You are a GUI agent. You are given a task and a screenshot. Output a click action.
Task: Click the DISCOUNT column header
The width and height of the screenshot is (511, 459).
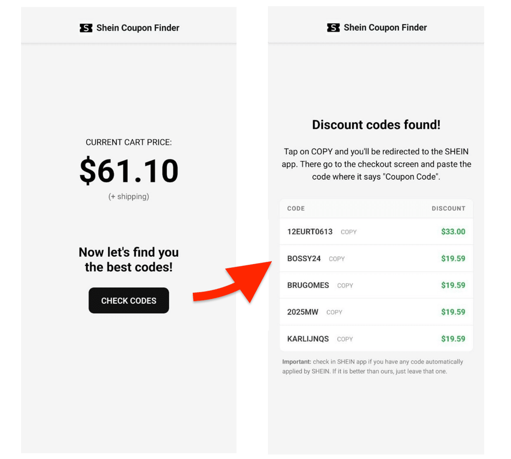(448, 208)
